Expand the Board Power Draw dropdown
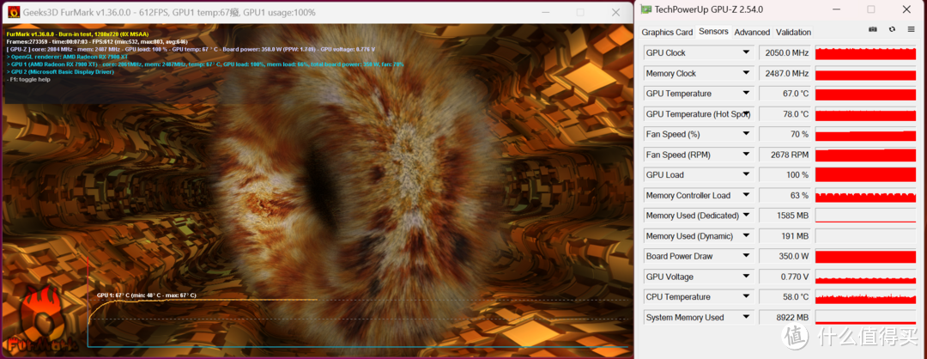Screen dimensions: 927x359 (x=746, y=257)
